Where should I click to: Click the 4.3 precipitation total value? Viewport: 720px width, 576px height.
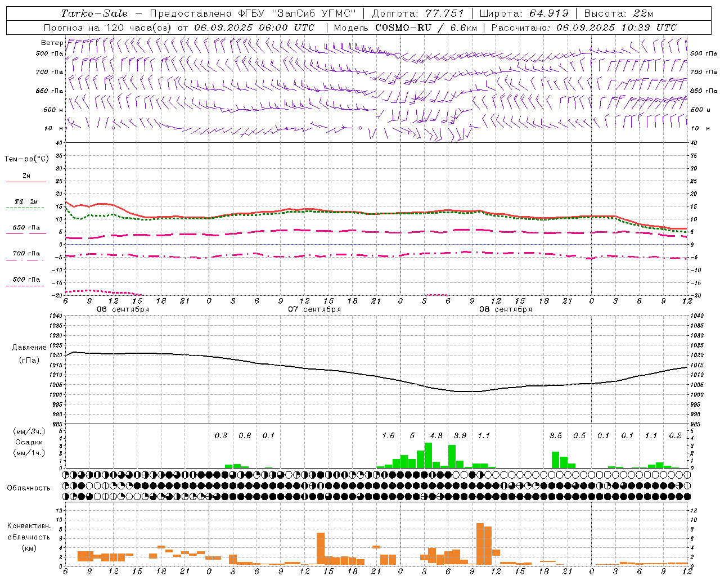(436, 435)
